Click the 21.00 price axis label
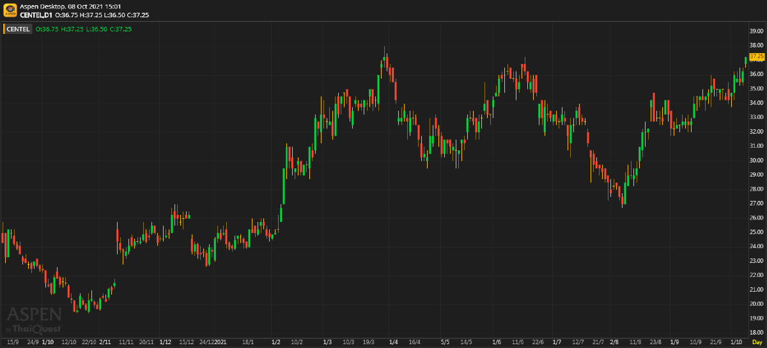This screenshot has width=767, height=348. click(x=757, y=290)
